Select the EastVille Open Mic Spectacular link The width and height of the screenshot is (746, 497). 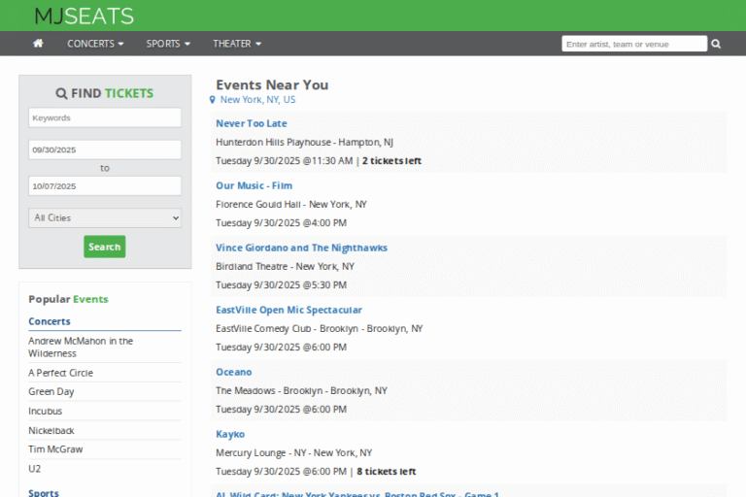pyautogui.click(x=288, y=310)
